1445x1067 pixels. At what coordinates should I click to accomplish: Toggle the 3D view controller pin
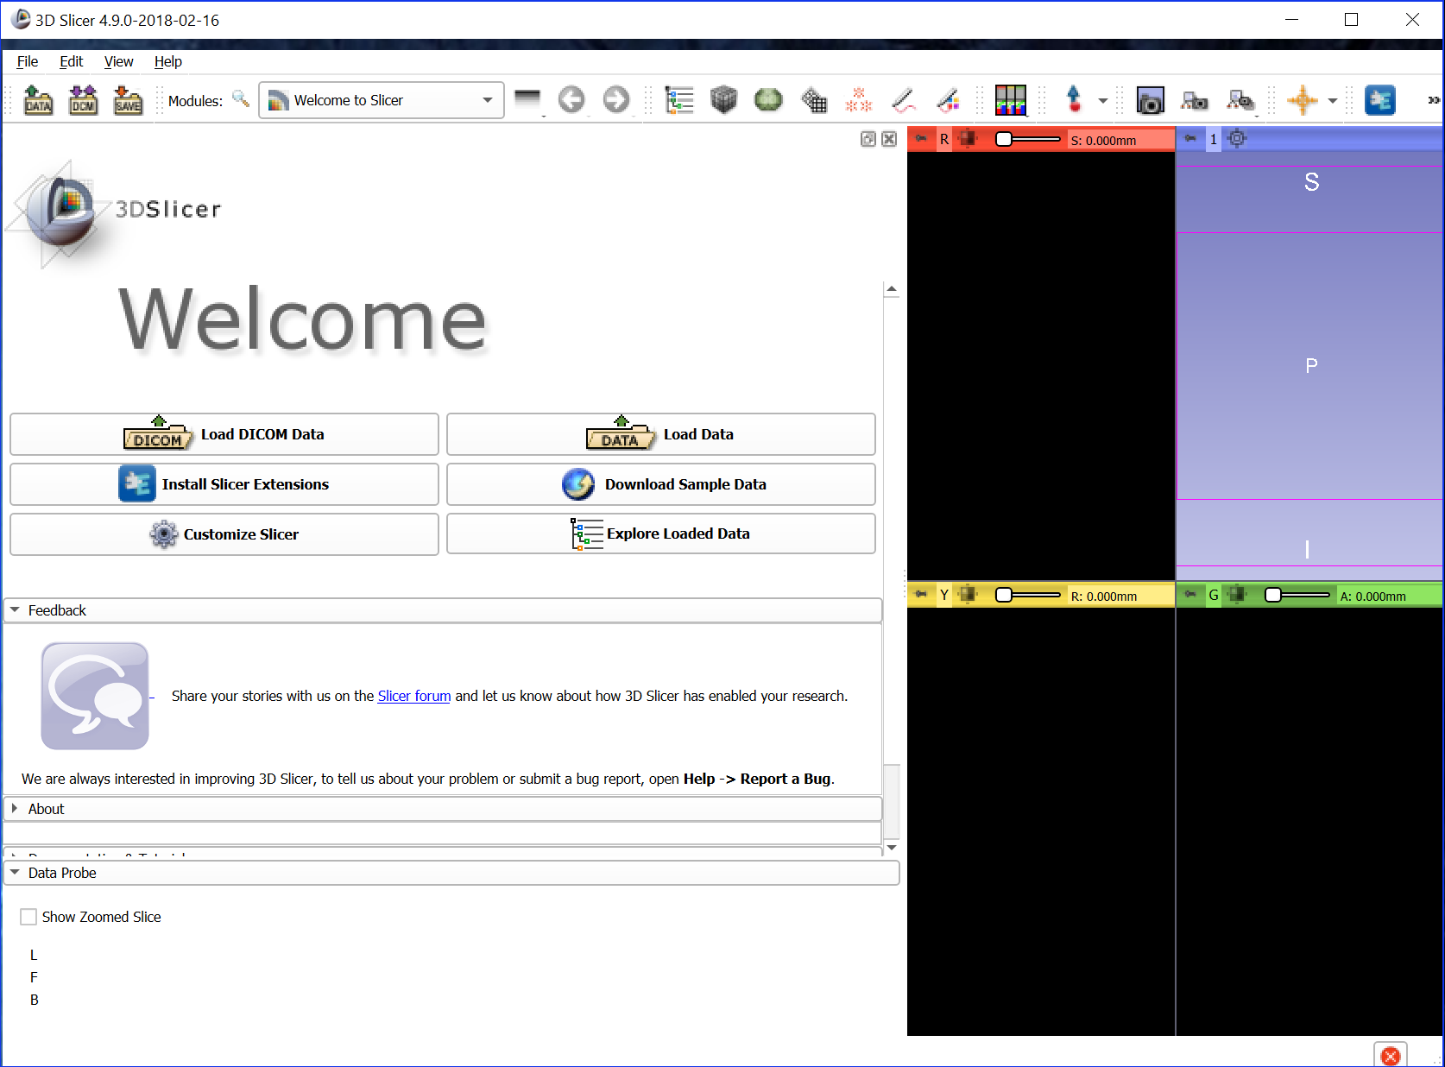1190,139
